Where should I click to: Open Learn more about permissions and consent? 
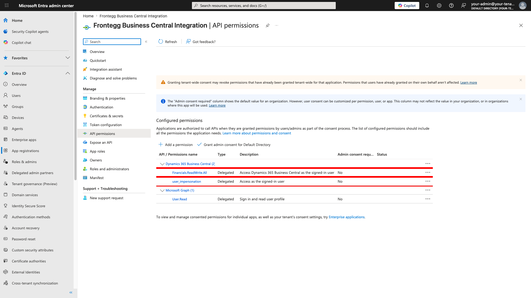click(257, 133)
